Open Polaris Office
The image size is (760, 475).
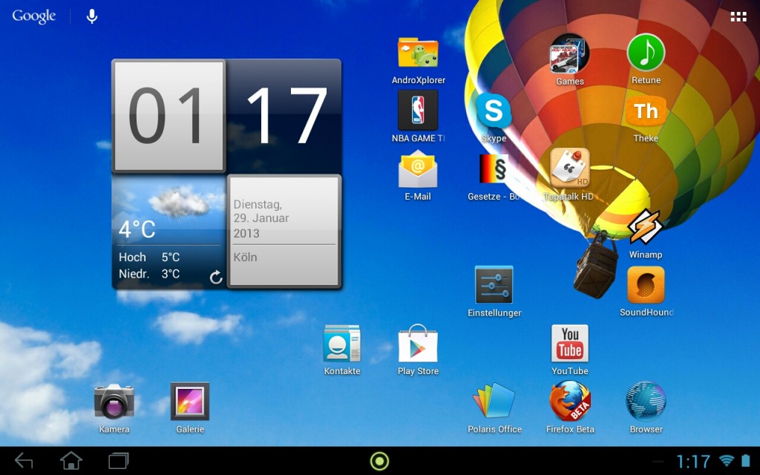[494, 400]
